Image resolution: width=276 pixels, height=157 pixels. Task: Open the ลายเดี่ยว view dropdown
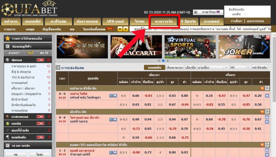[213, 68]
